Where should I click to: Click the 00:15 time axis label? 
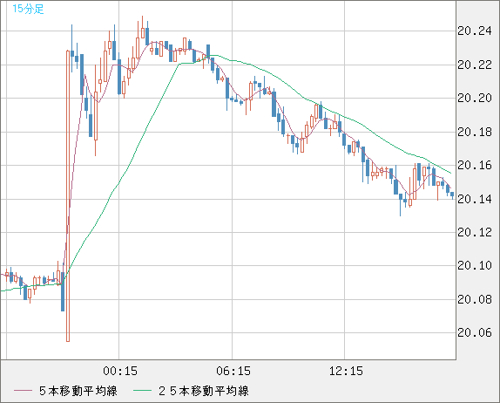click(120, 371)
